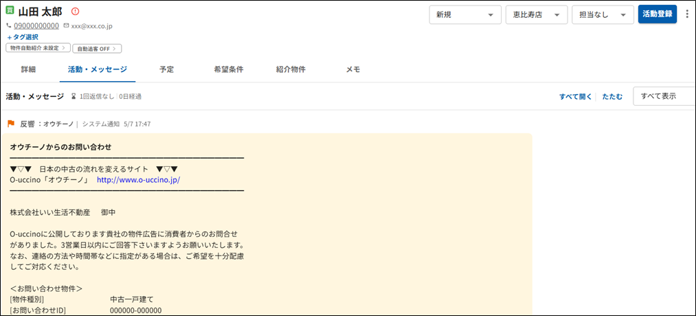696x316 pixels.
Task: Open the 新規 status dropdown
Action: coord(465,14)
